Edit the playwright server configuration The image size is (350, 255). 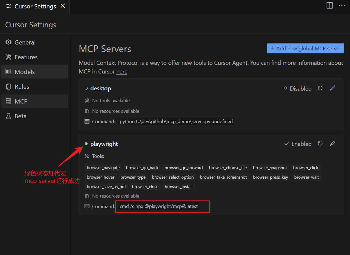click(x=333, y=143)
